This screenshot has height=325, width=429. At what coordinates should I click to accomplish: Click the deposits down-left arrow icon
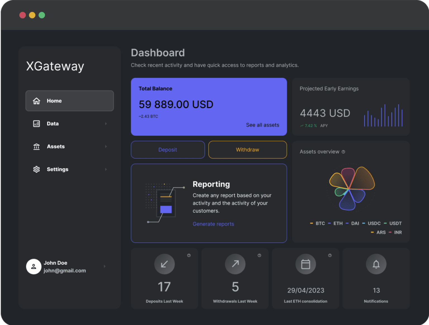pyautogui.click(x=165, y=264)
